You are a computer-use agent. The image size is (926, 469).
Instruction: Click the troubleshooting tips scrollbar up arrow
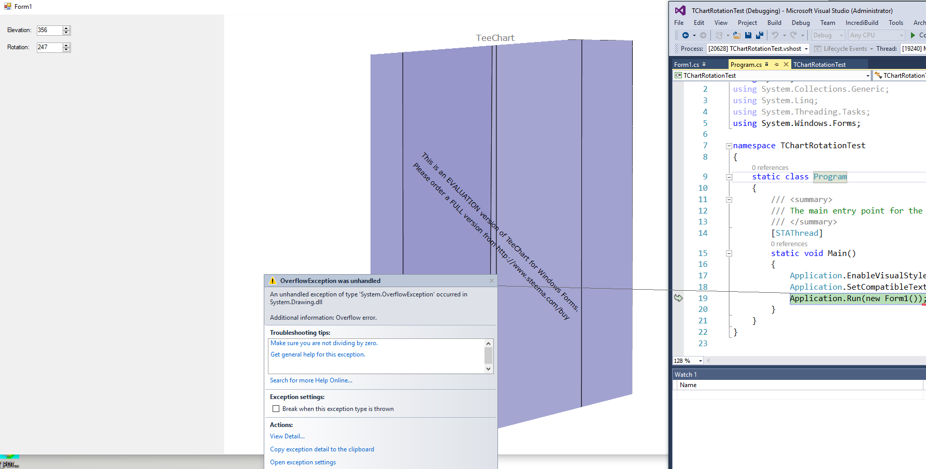tap(488, 343)
